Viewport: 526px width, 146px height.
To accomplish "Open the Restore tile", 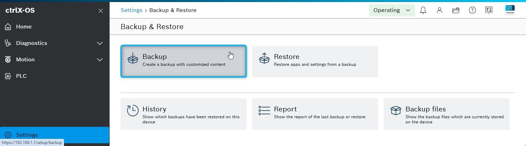I will click(x=315, y=61).
